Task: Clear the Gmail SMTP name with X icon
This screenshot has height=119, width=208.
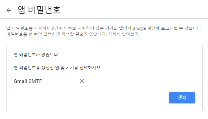Action: (82, 81)
